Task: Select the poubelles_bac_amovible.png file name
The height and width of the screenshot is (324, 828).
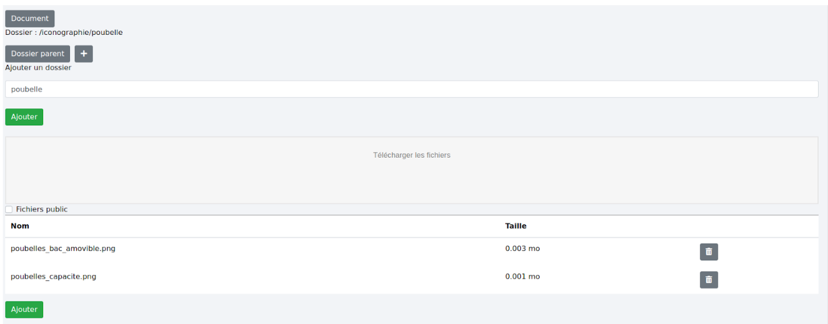Action: coord(63,249)
